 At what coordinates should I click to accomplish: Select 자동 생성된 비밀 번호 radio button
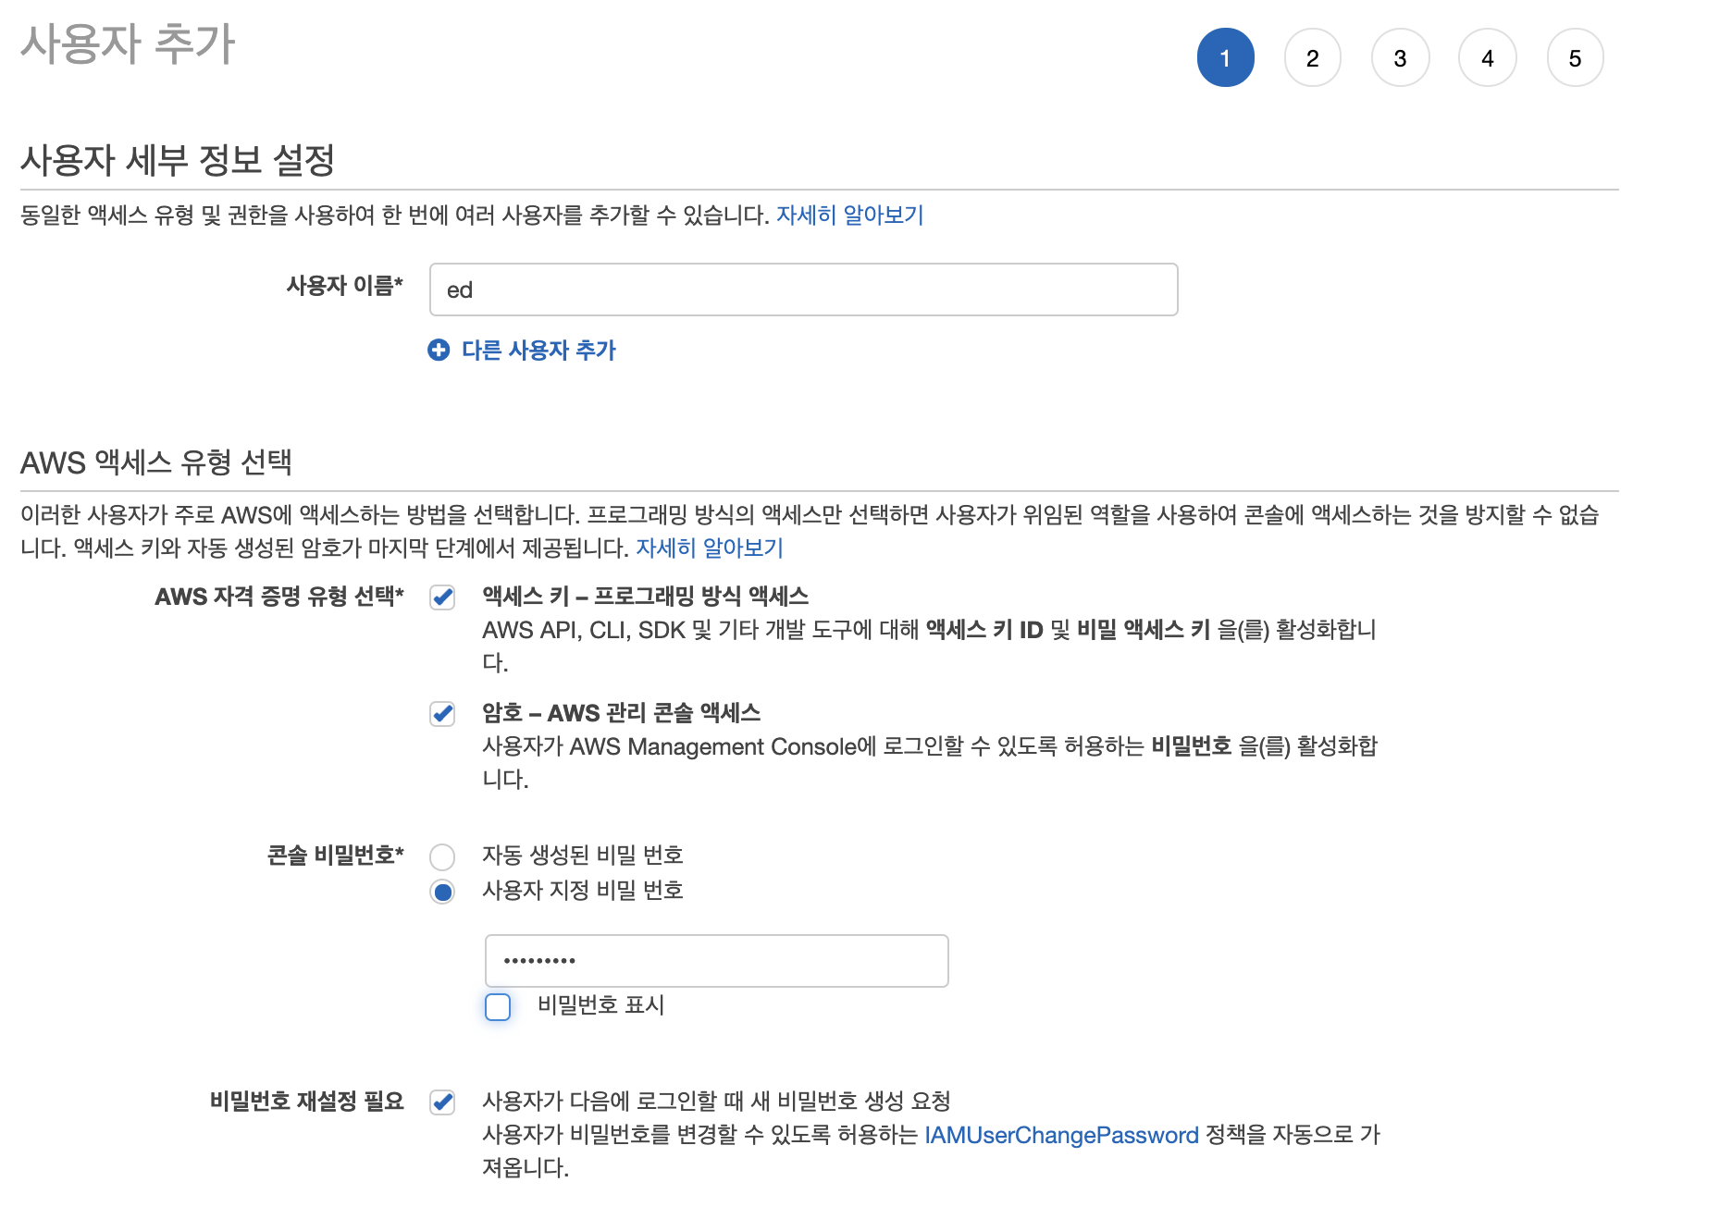[442, 856]
